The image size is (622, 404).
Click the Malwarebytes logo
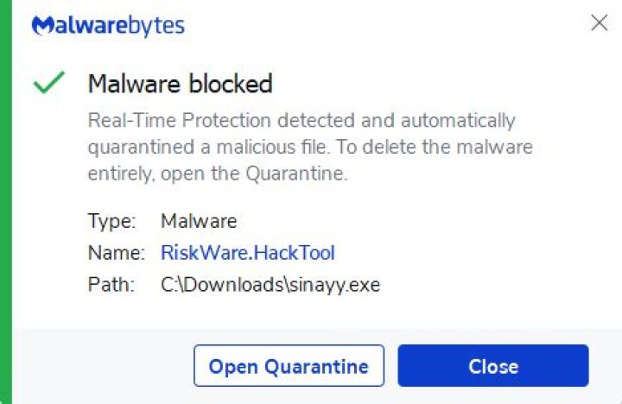[108, 26]
